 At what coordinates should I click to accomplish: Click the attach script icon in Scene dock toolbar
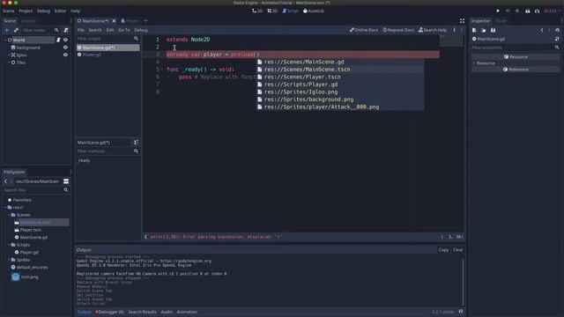(x=66, y=31)
